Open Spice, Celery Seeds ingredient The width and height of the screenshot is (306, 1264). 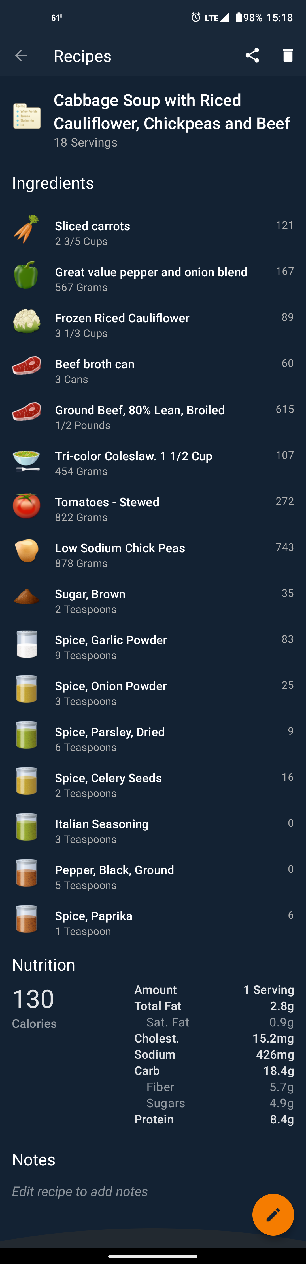tap(153, 785)
